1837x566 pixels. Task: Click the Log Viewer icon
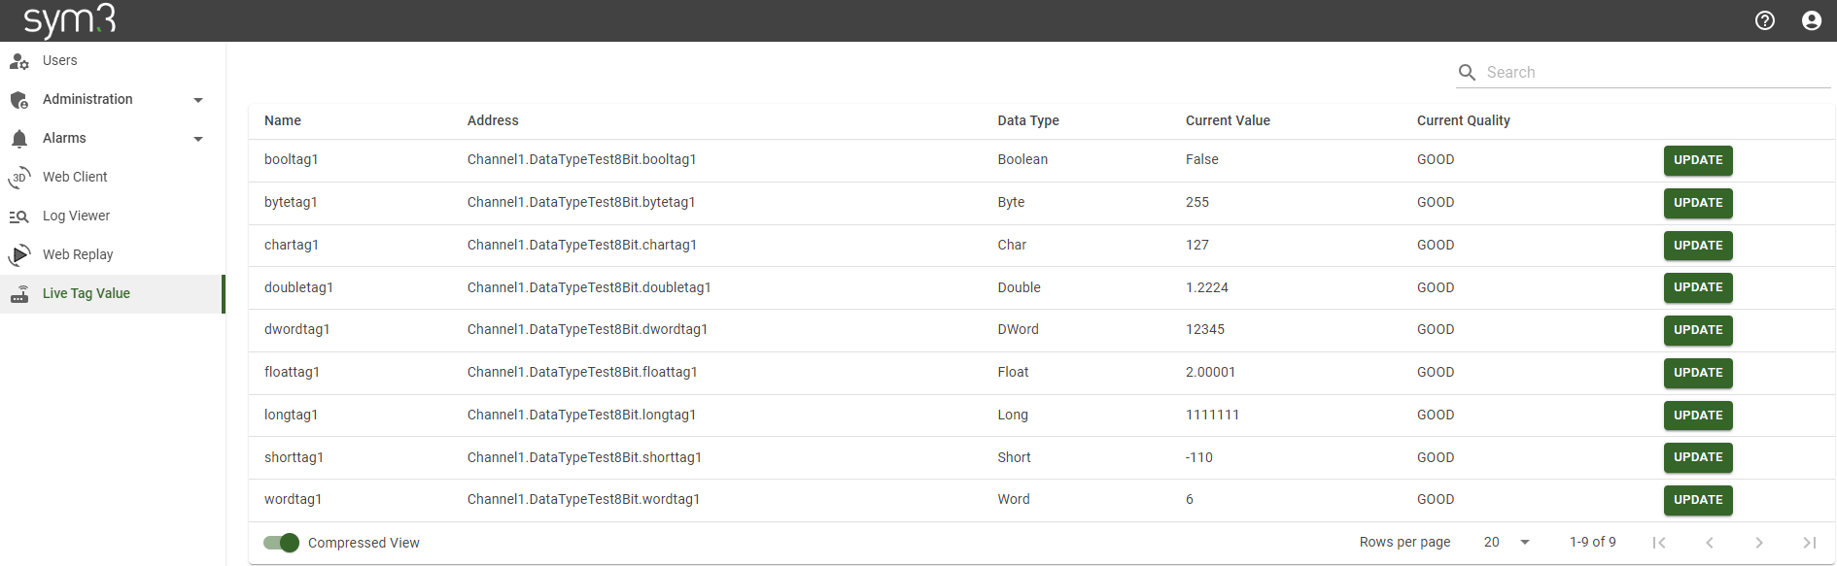(19, 216)
